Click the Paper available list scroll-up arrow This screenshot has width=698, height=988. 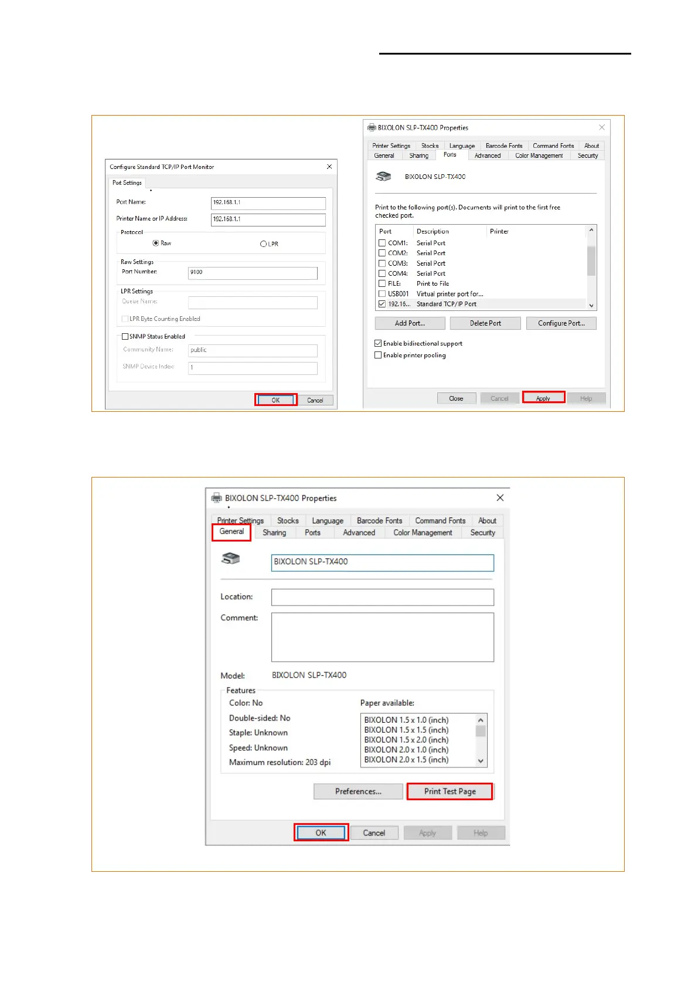[x=481, y=720]
